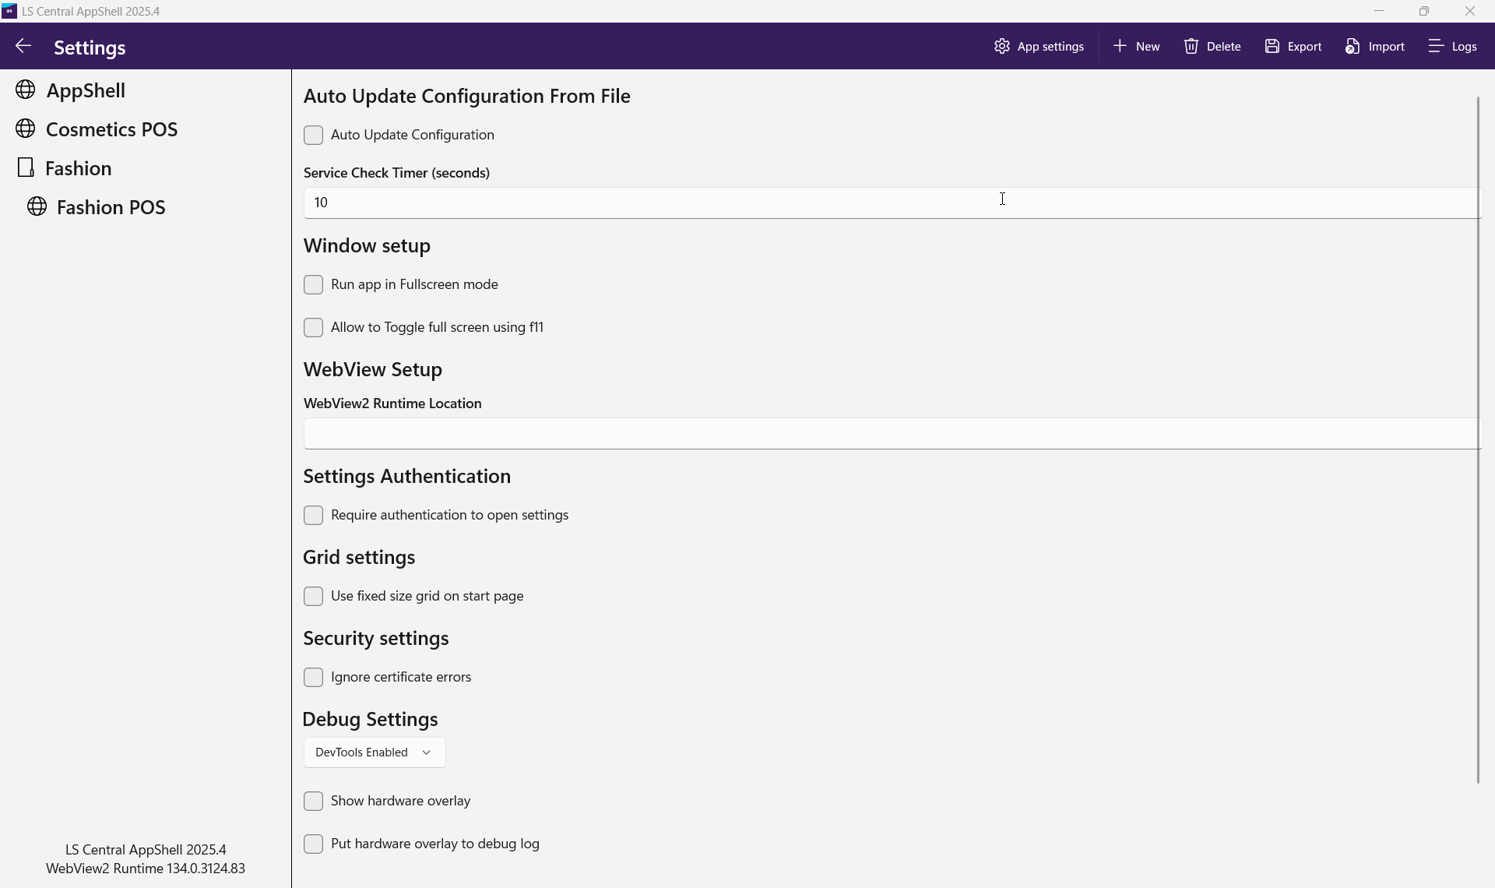1495x888 pixels.
Task: Click the Export save icon
Action: click(1272, 47)
